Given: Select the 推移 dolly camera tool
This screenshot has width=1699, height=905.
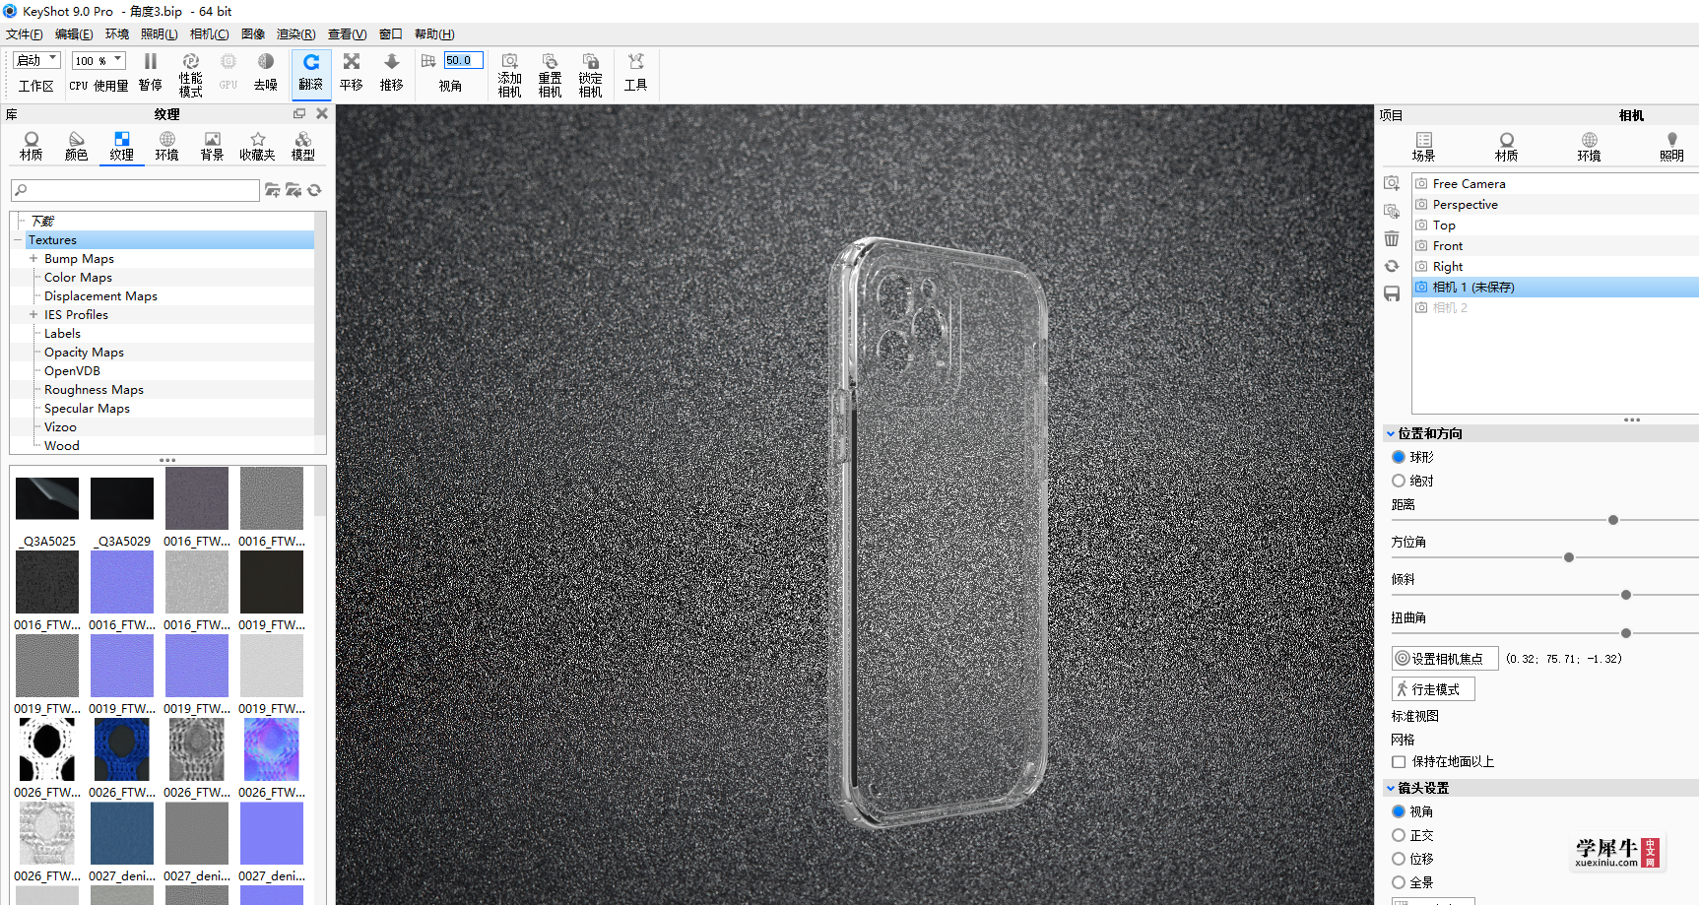Looking at the screenshot, I should [x=392, y=73].
